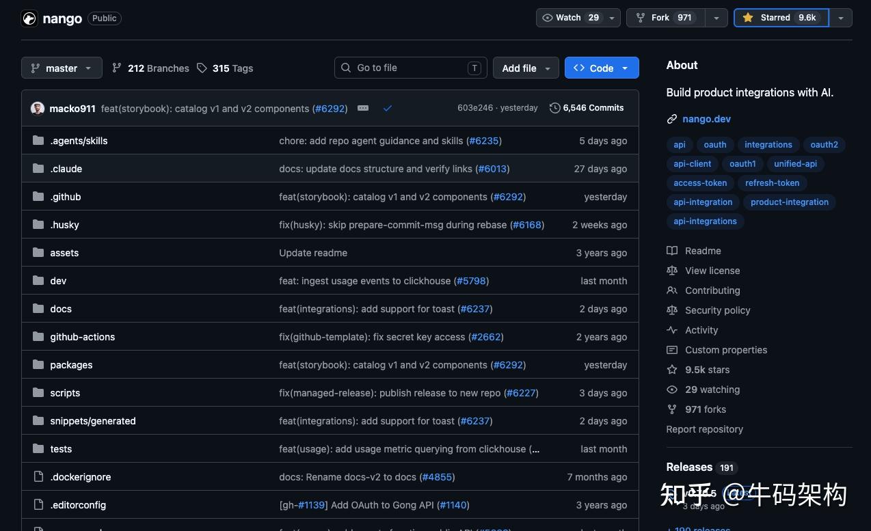Open the Releases 191 heading link
Screen dimensions: 871x531
coord(701,467)
